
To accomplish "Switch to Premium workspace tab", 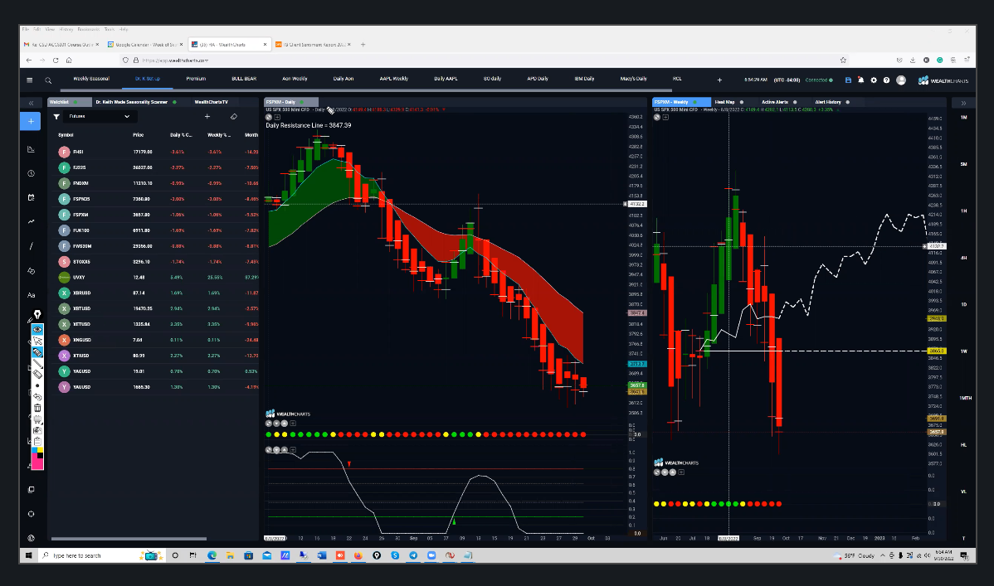I will tap(196, 79).
